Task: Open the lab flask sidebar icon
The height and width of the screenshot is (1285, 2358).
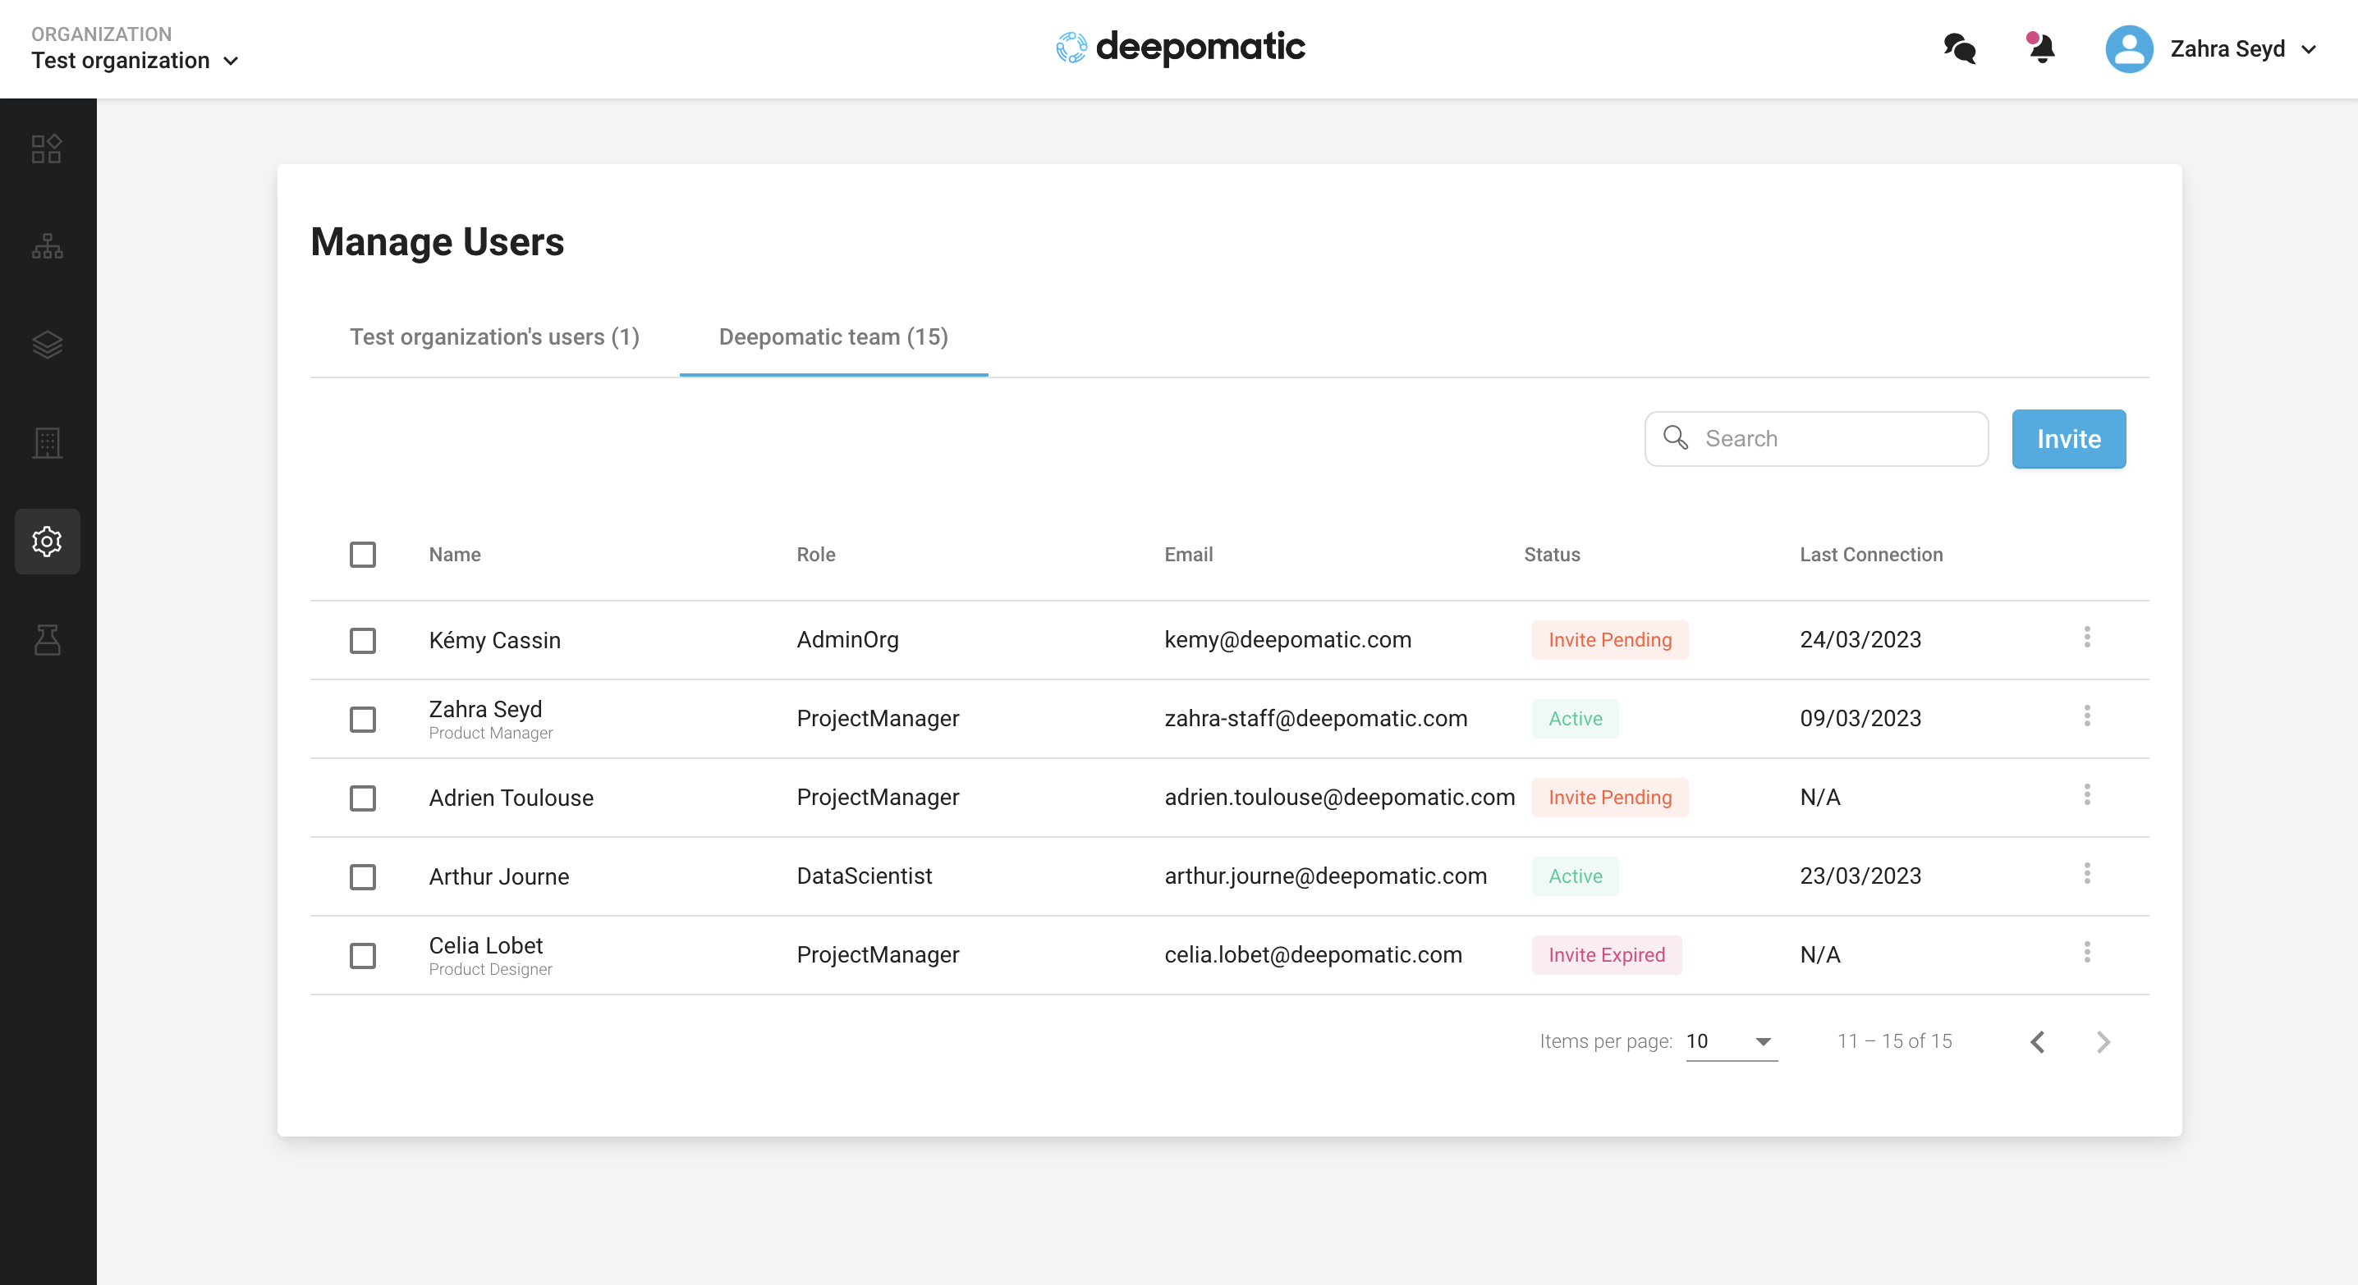Action: click(47, 640)
